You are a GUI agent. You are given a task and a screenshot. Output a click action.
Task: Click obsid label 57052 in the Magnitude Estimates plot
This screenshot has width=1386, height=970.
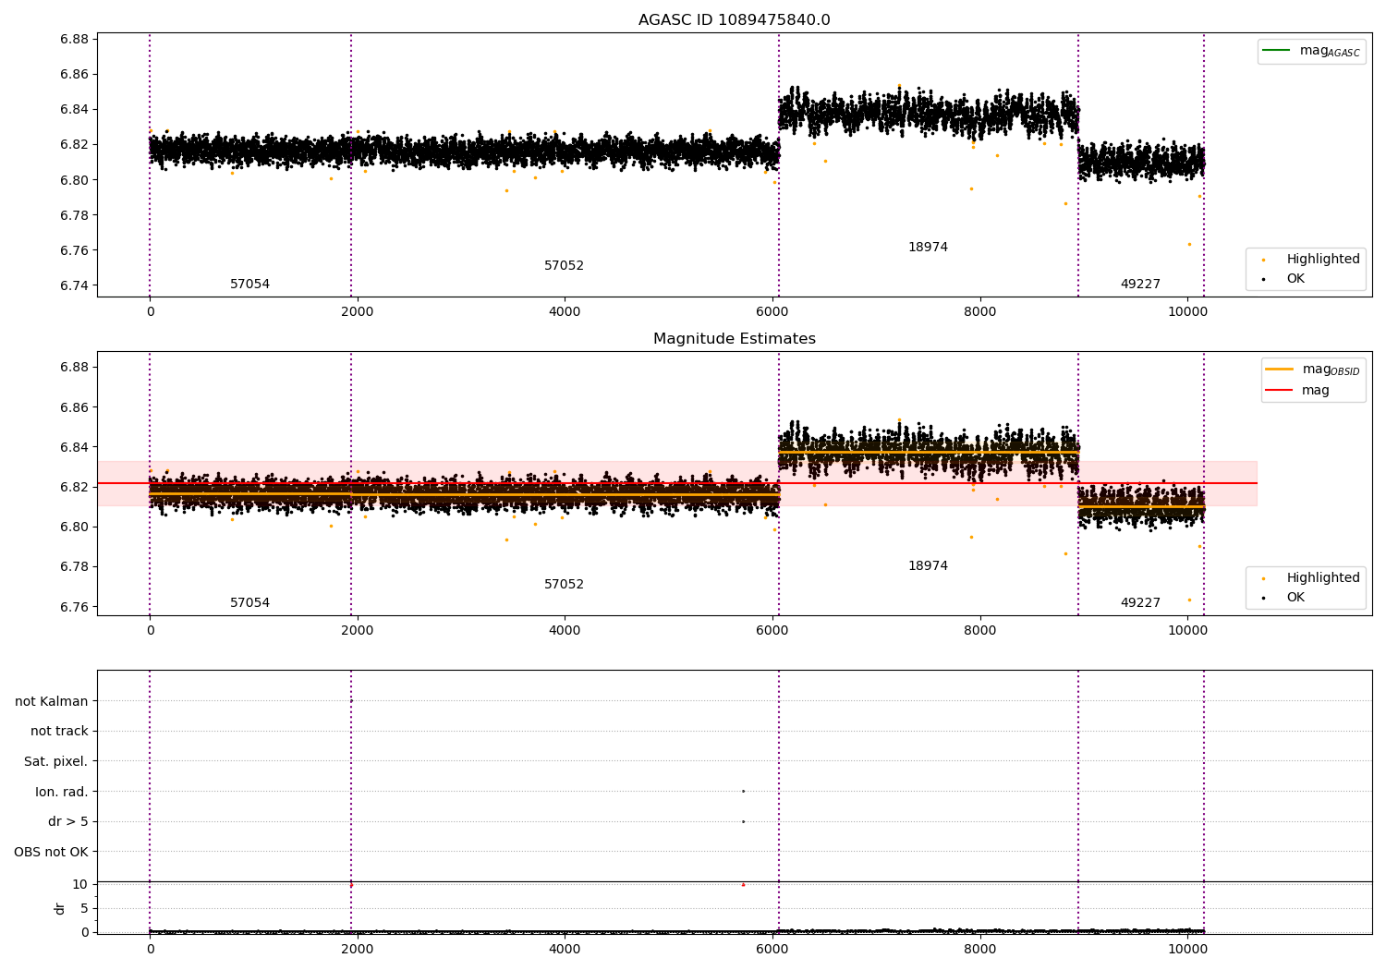point(564,585)
